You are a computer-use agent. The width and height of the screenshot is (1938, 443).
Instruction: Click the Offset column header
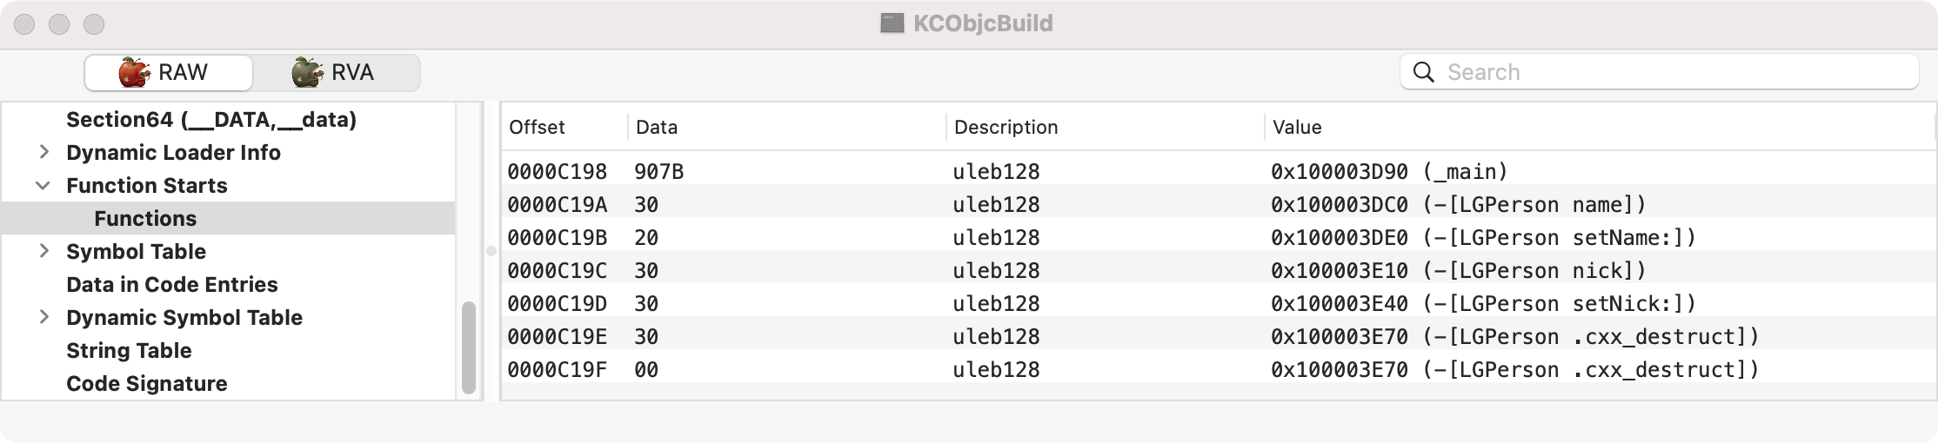(x=537, y=127)
